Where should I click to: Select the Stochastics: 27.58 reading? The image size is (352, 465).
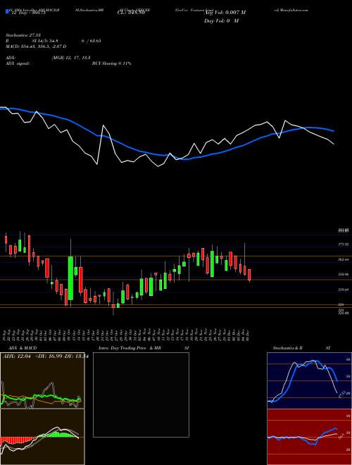(23, 35)
